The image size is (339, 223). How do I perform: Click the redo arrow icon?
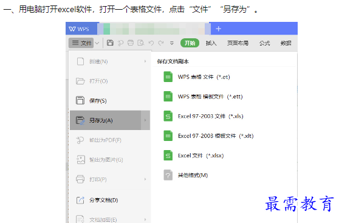161,43
